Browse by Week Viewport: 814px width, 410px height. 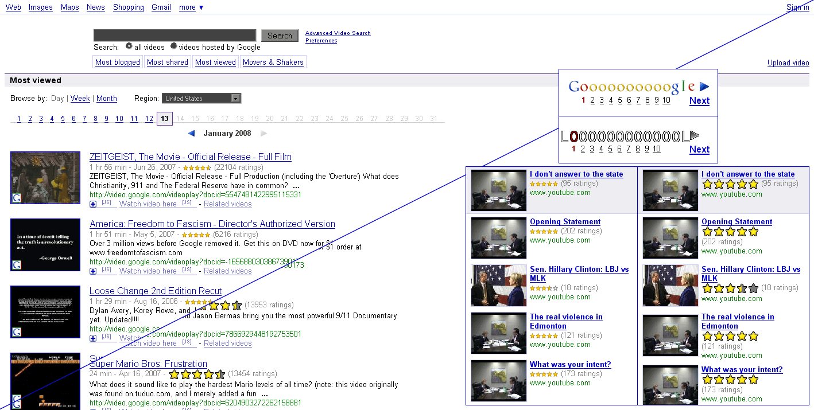coord(80,99)
